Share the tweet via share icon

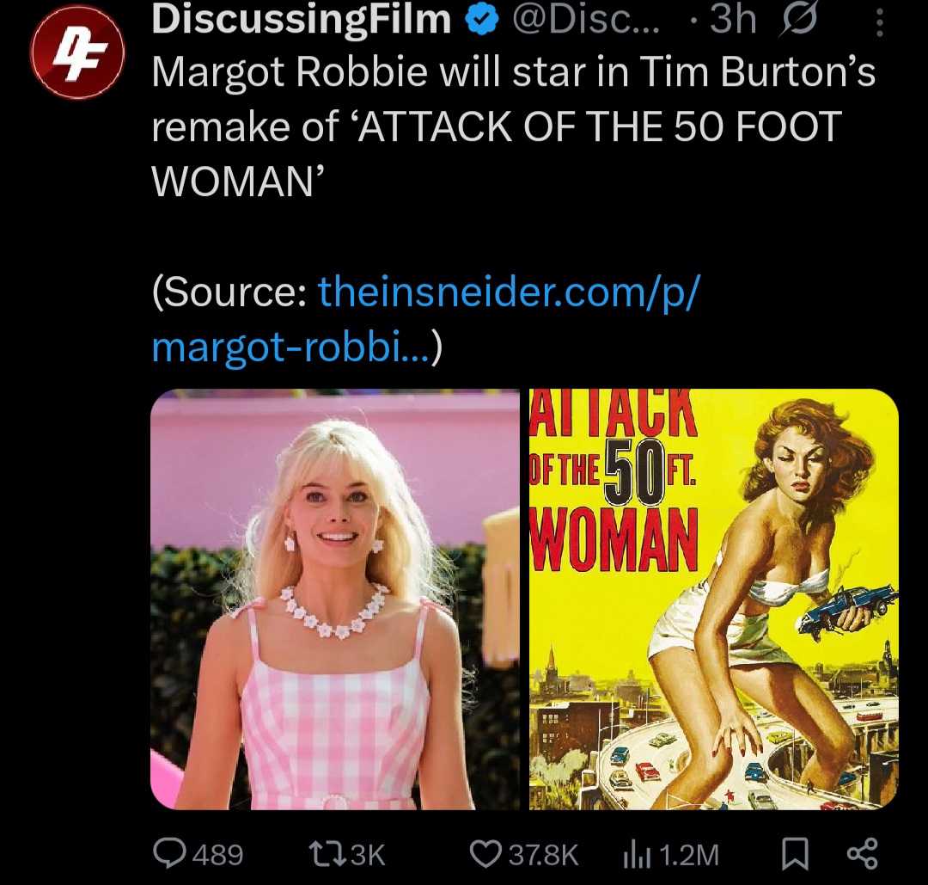point(863,853)
